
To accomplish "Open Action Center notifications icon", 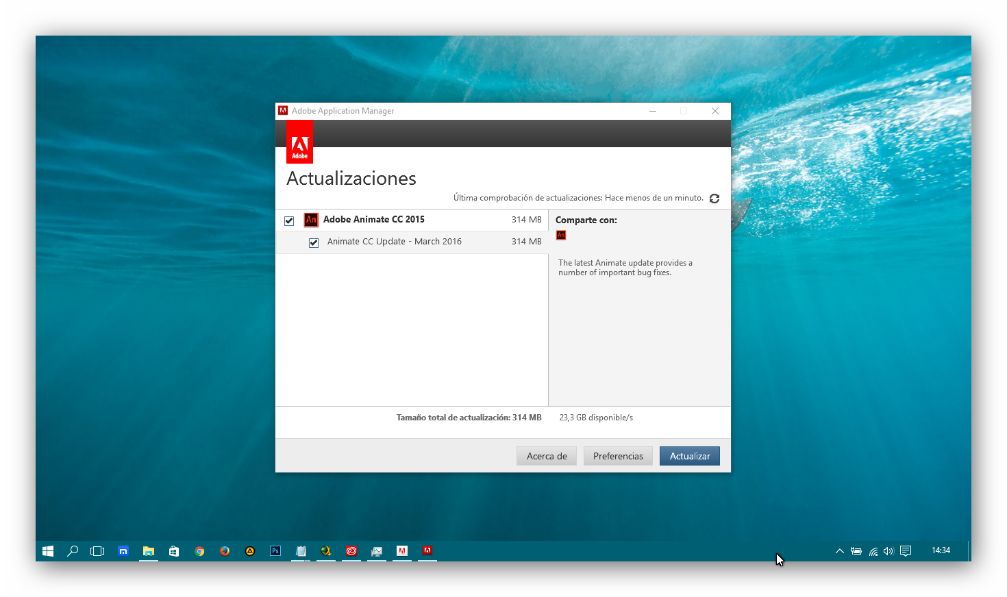I will click(x=906, y=551).
